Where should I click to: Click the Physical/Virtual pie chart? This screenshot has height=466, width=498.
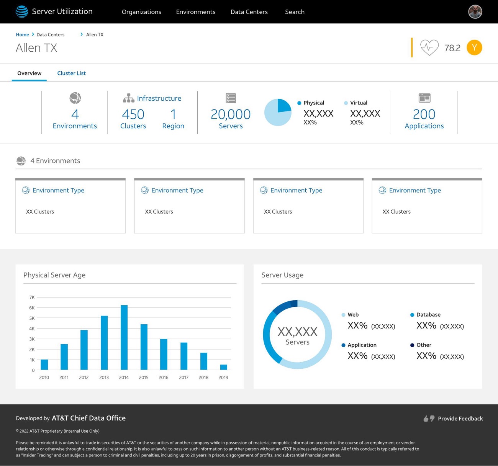coord(278,112)
